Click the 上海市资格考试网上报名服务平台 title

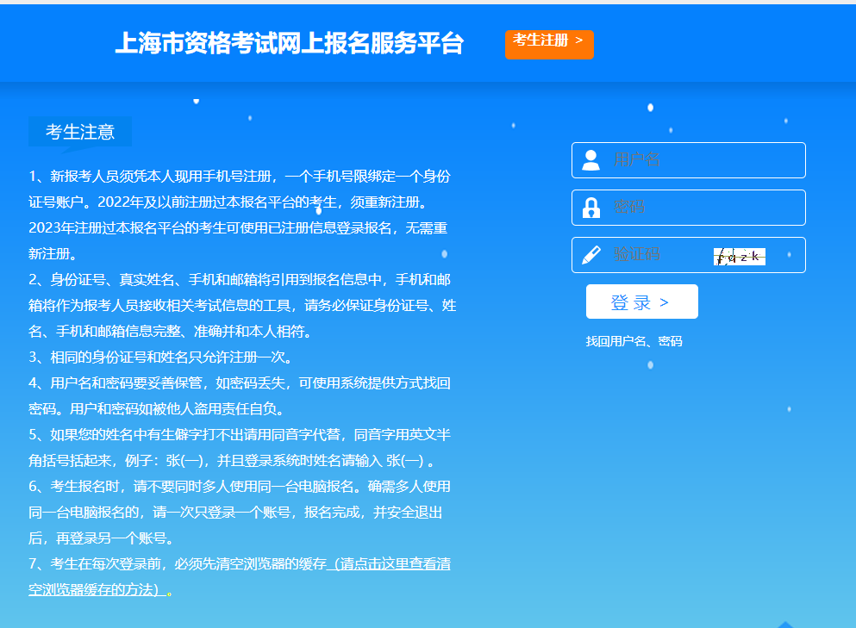pyautogui.click(x=289, y=44)
